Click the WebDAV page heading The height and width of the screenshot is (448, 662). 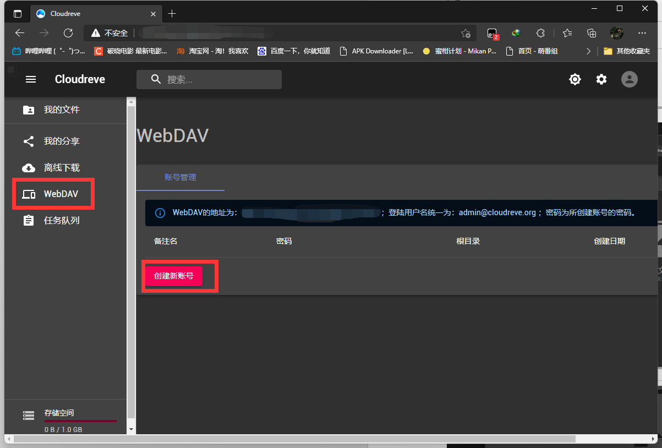tap(172, 135)
